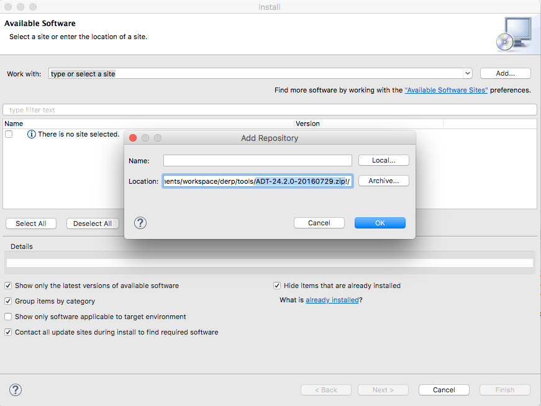Tick the checkbox in the Name list row
Image resolution: width=541 pixels, height=406 pixels.
coord(9,134)
